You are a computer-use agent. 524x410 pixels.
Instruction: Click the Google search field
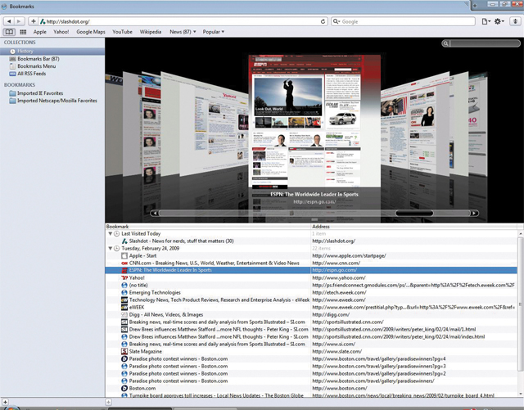pos(403,21)
